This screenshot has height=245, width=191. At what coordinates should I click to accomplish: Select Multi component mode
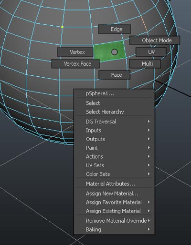[145, 64]
